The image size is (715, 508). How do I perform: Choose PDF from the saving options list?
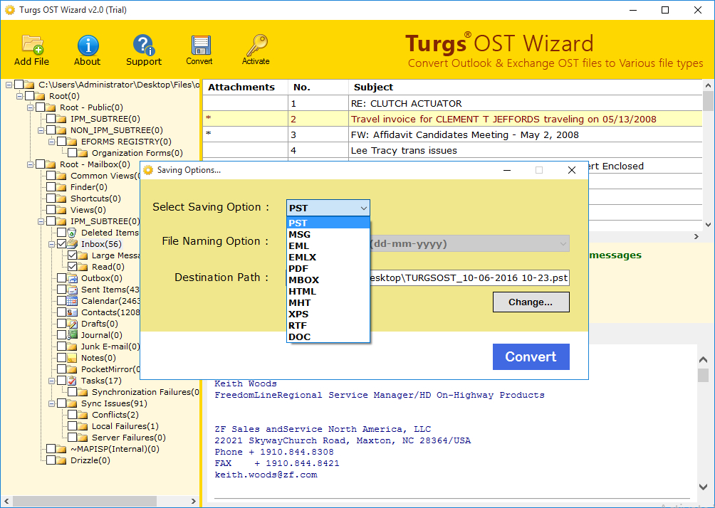coord(298,268)
